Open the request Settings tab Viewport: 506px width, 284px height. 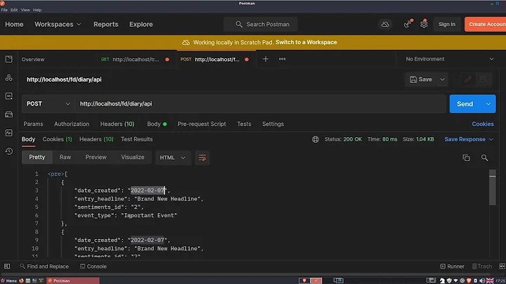pyautogui.click(x=273, y=124)
